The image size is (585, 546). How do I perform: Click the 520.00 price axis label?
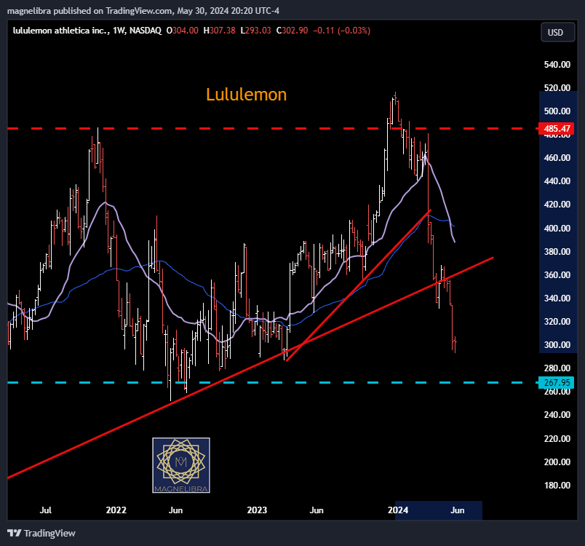(x=557, y=87)
